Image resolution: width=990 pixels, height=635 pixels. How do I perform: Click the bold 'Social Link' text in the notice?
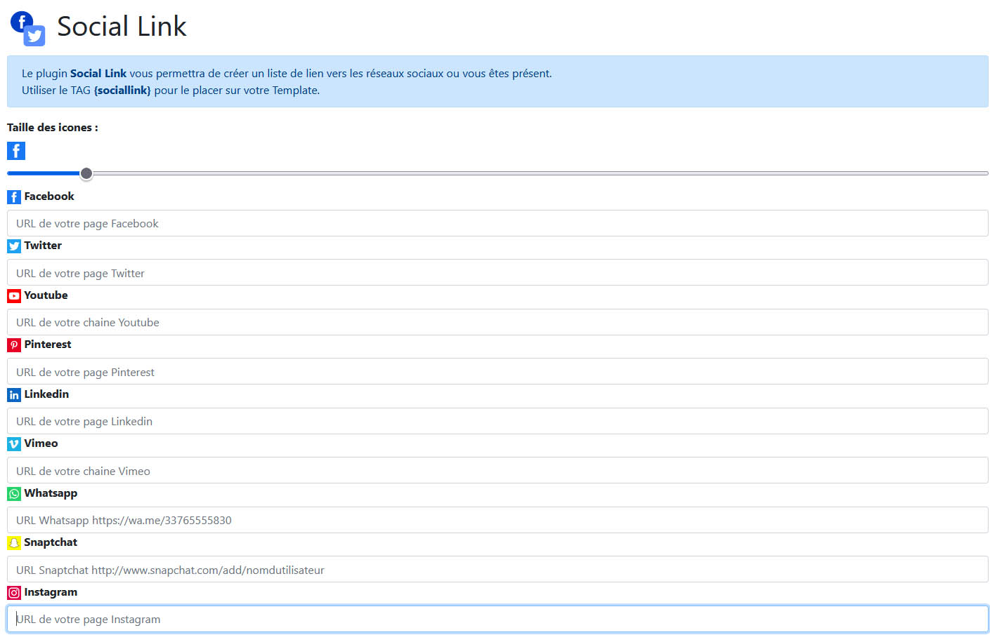pos(98,74)
